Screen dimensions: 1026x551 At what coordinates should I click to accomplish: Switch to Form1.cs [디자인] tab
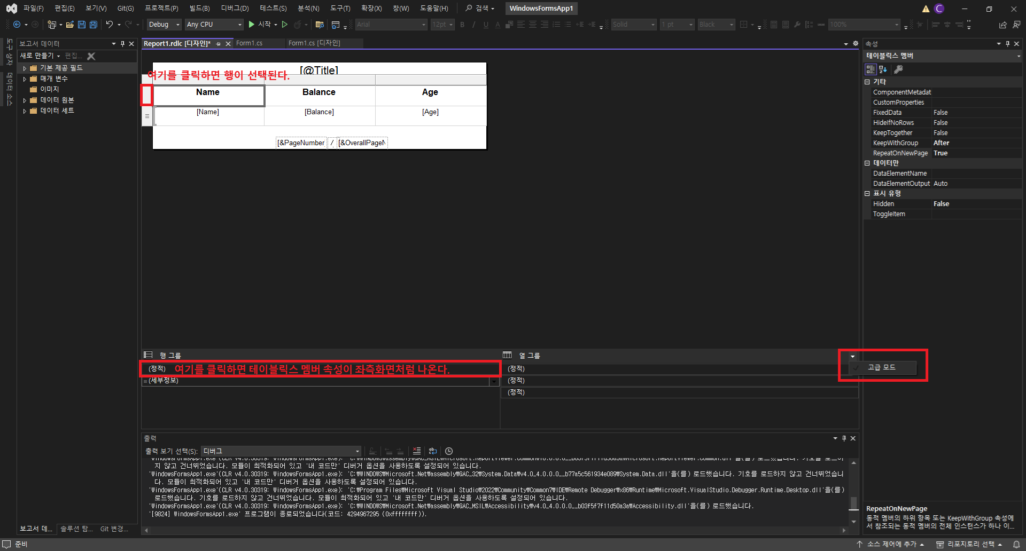pos(314,43)
